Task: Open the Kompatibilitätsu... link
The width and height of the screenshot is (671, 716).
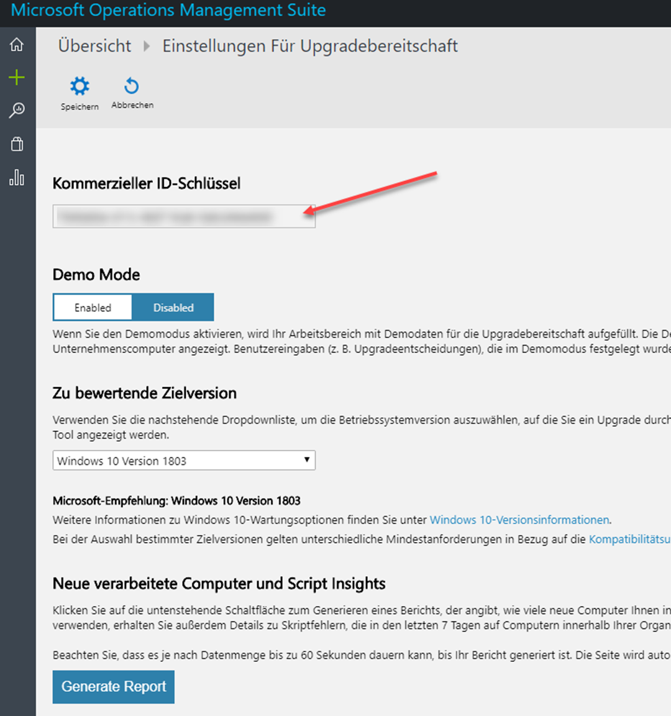Action: pos(630,539)
